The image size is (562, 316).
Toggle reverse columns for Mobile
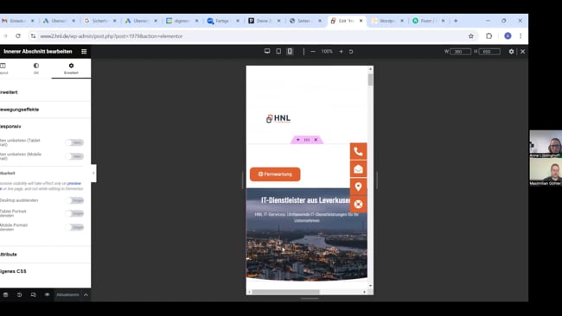(74, 156)
